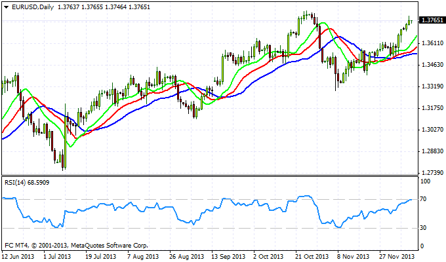
Task: Click the 21 Oct 2013 date label
Action: [x=312, y=256]
